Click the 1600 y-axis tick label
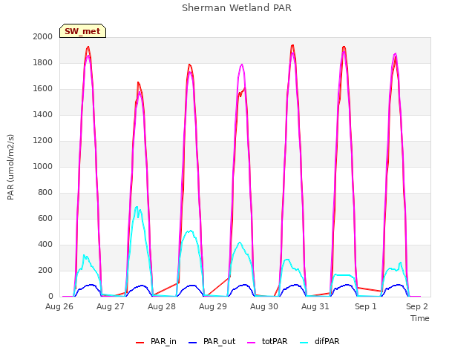 (43, 89)
